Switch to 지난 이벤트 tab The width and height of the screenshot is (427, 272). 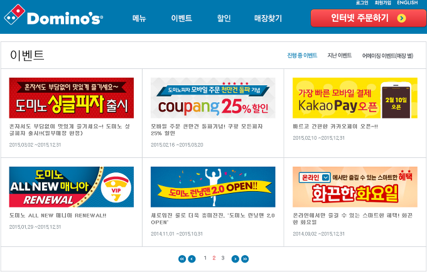click(x=339, y=55)
